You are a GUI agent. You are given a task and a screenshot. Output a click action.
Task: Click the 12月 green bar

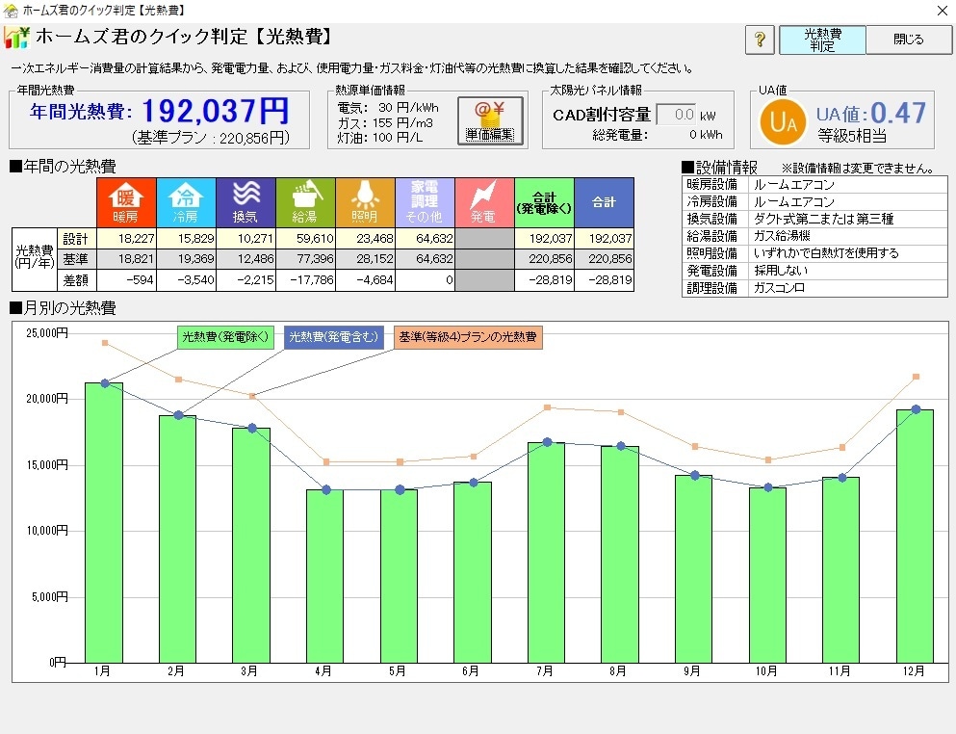(x=915, y=537)
